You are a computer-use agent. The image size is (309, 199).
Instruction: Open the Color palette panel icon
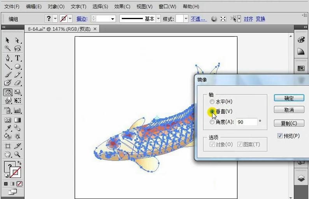point(301,40)
